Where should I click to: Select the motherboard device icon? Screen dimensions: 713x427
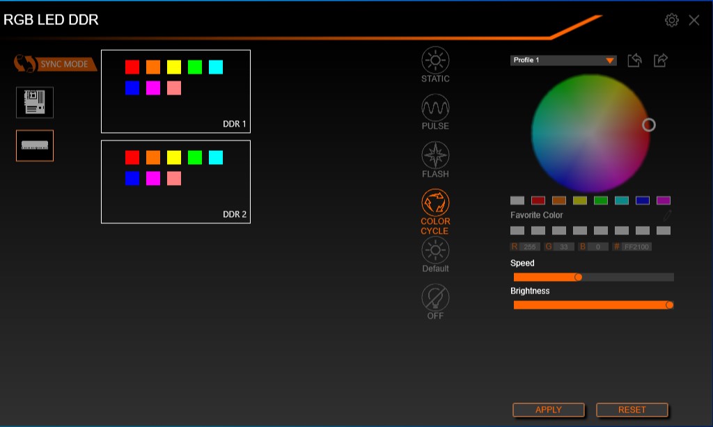35,102
